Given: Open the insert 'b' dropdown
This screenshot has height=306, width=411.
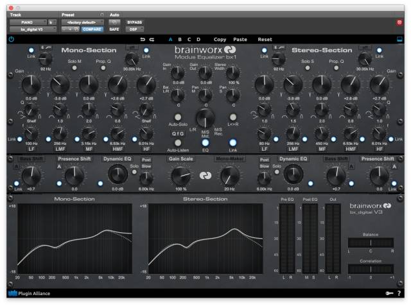Looking at the screenshot, I should pyautogui.click(x=52, y=22).
